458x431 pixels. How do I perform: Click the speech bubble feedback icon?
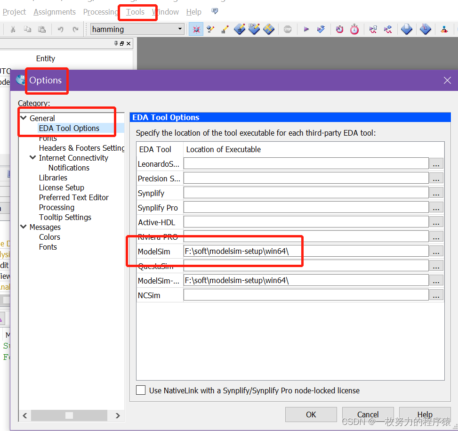215,11
